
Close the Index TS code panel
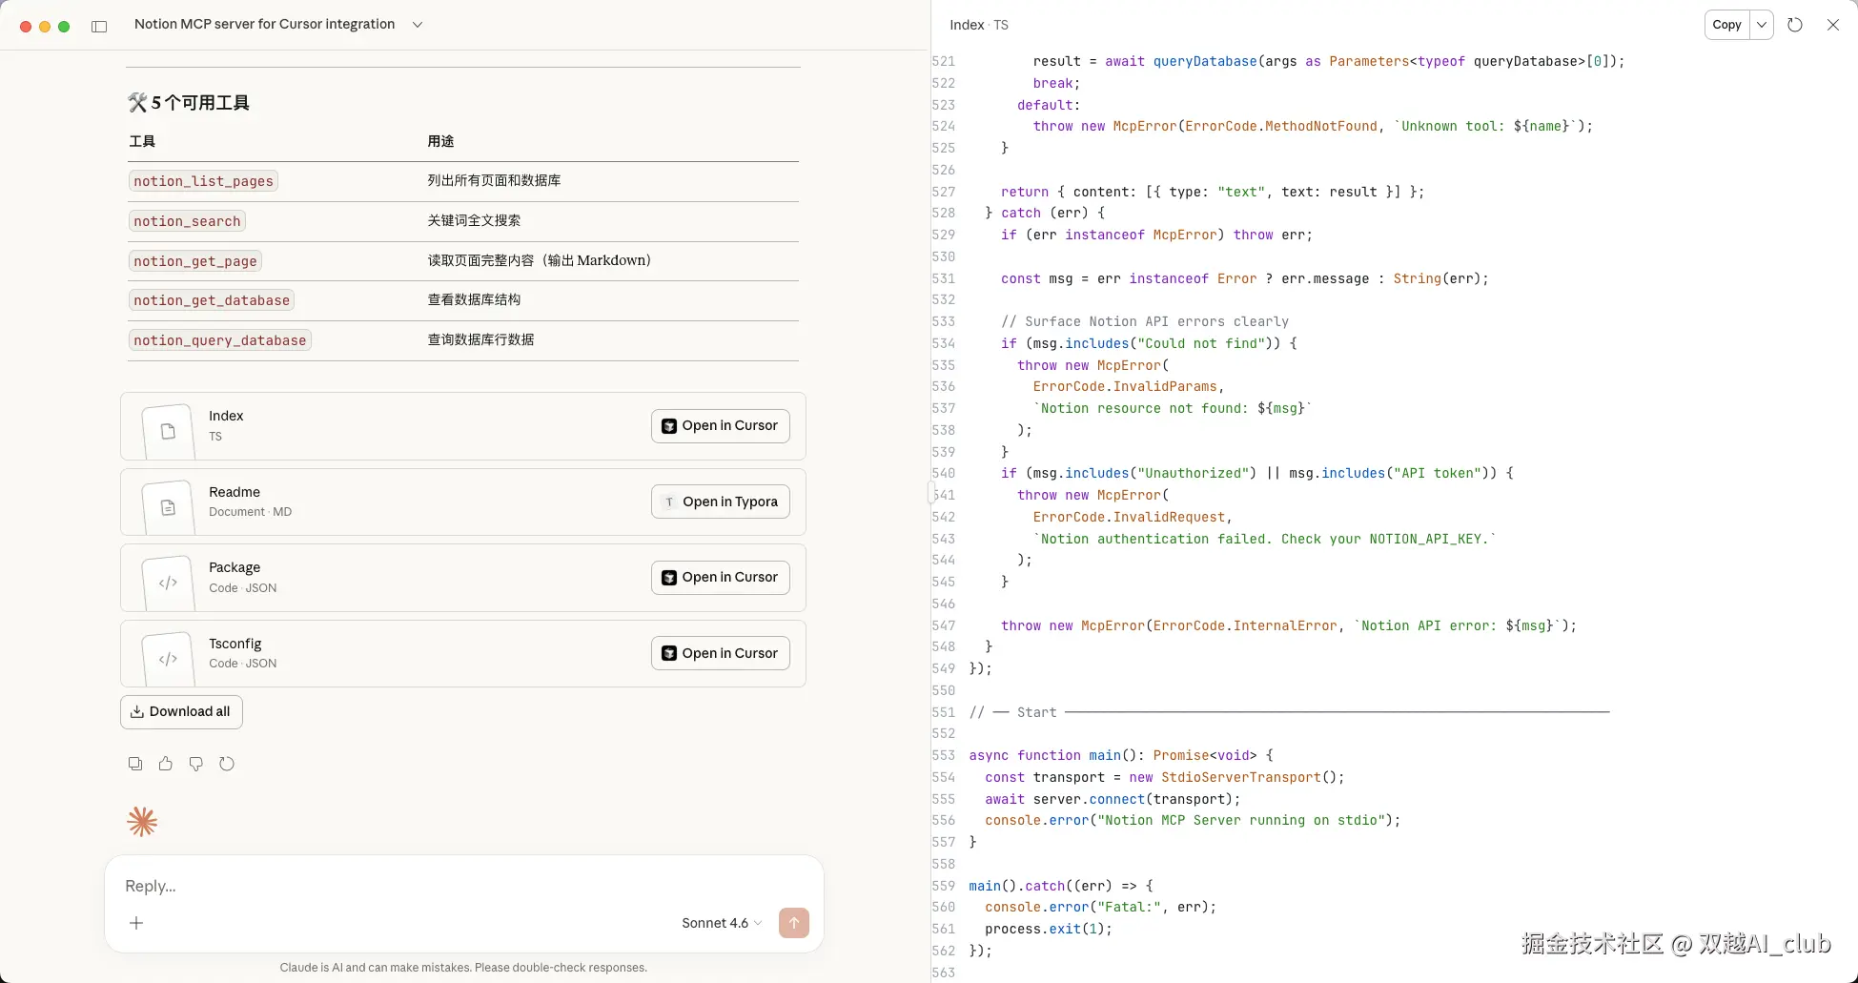[x=1833, y=25]
